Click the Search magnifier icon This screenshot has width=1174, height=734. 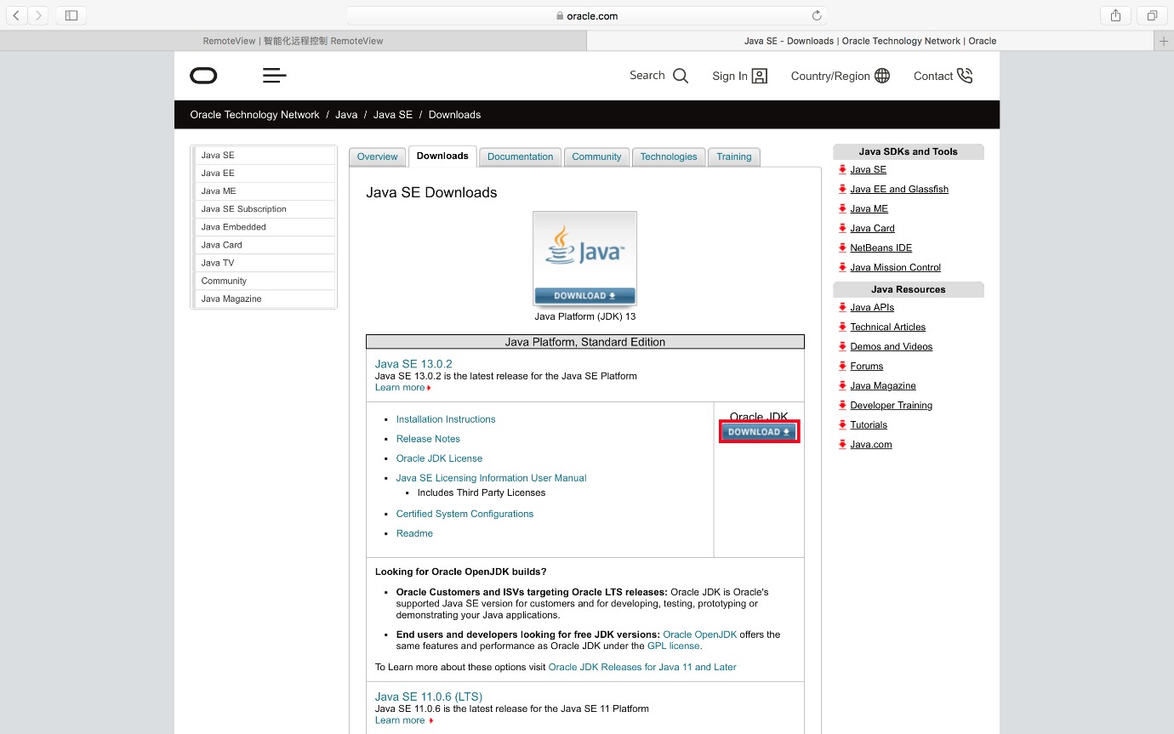point(681,76)
